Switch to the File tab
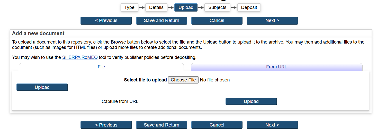The height and width of the screenshot is (136, 386). [101, 67]
